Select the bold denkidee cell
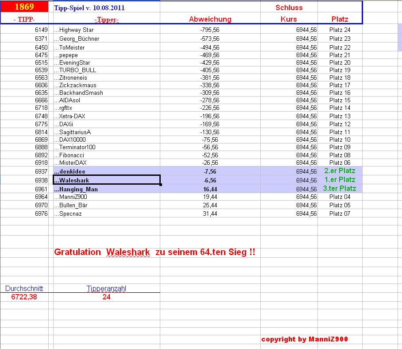 pyautogui.click(x=106, y=171)
